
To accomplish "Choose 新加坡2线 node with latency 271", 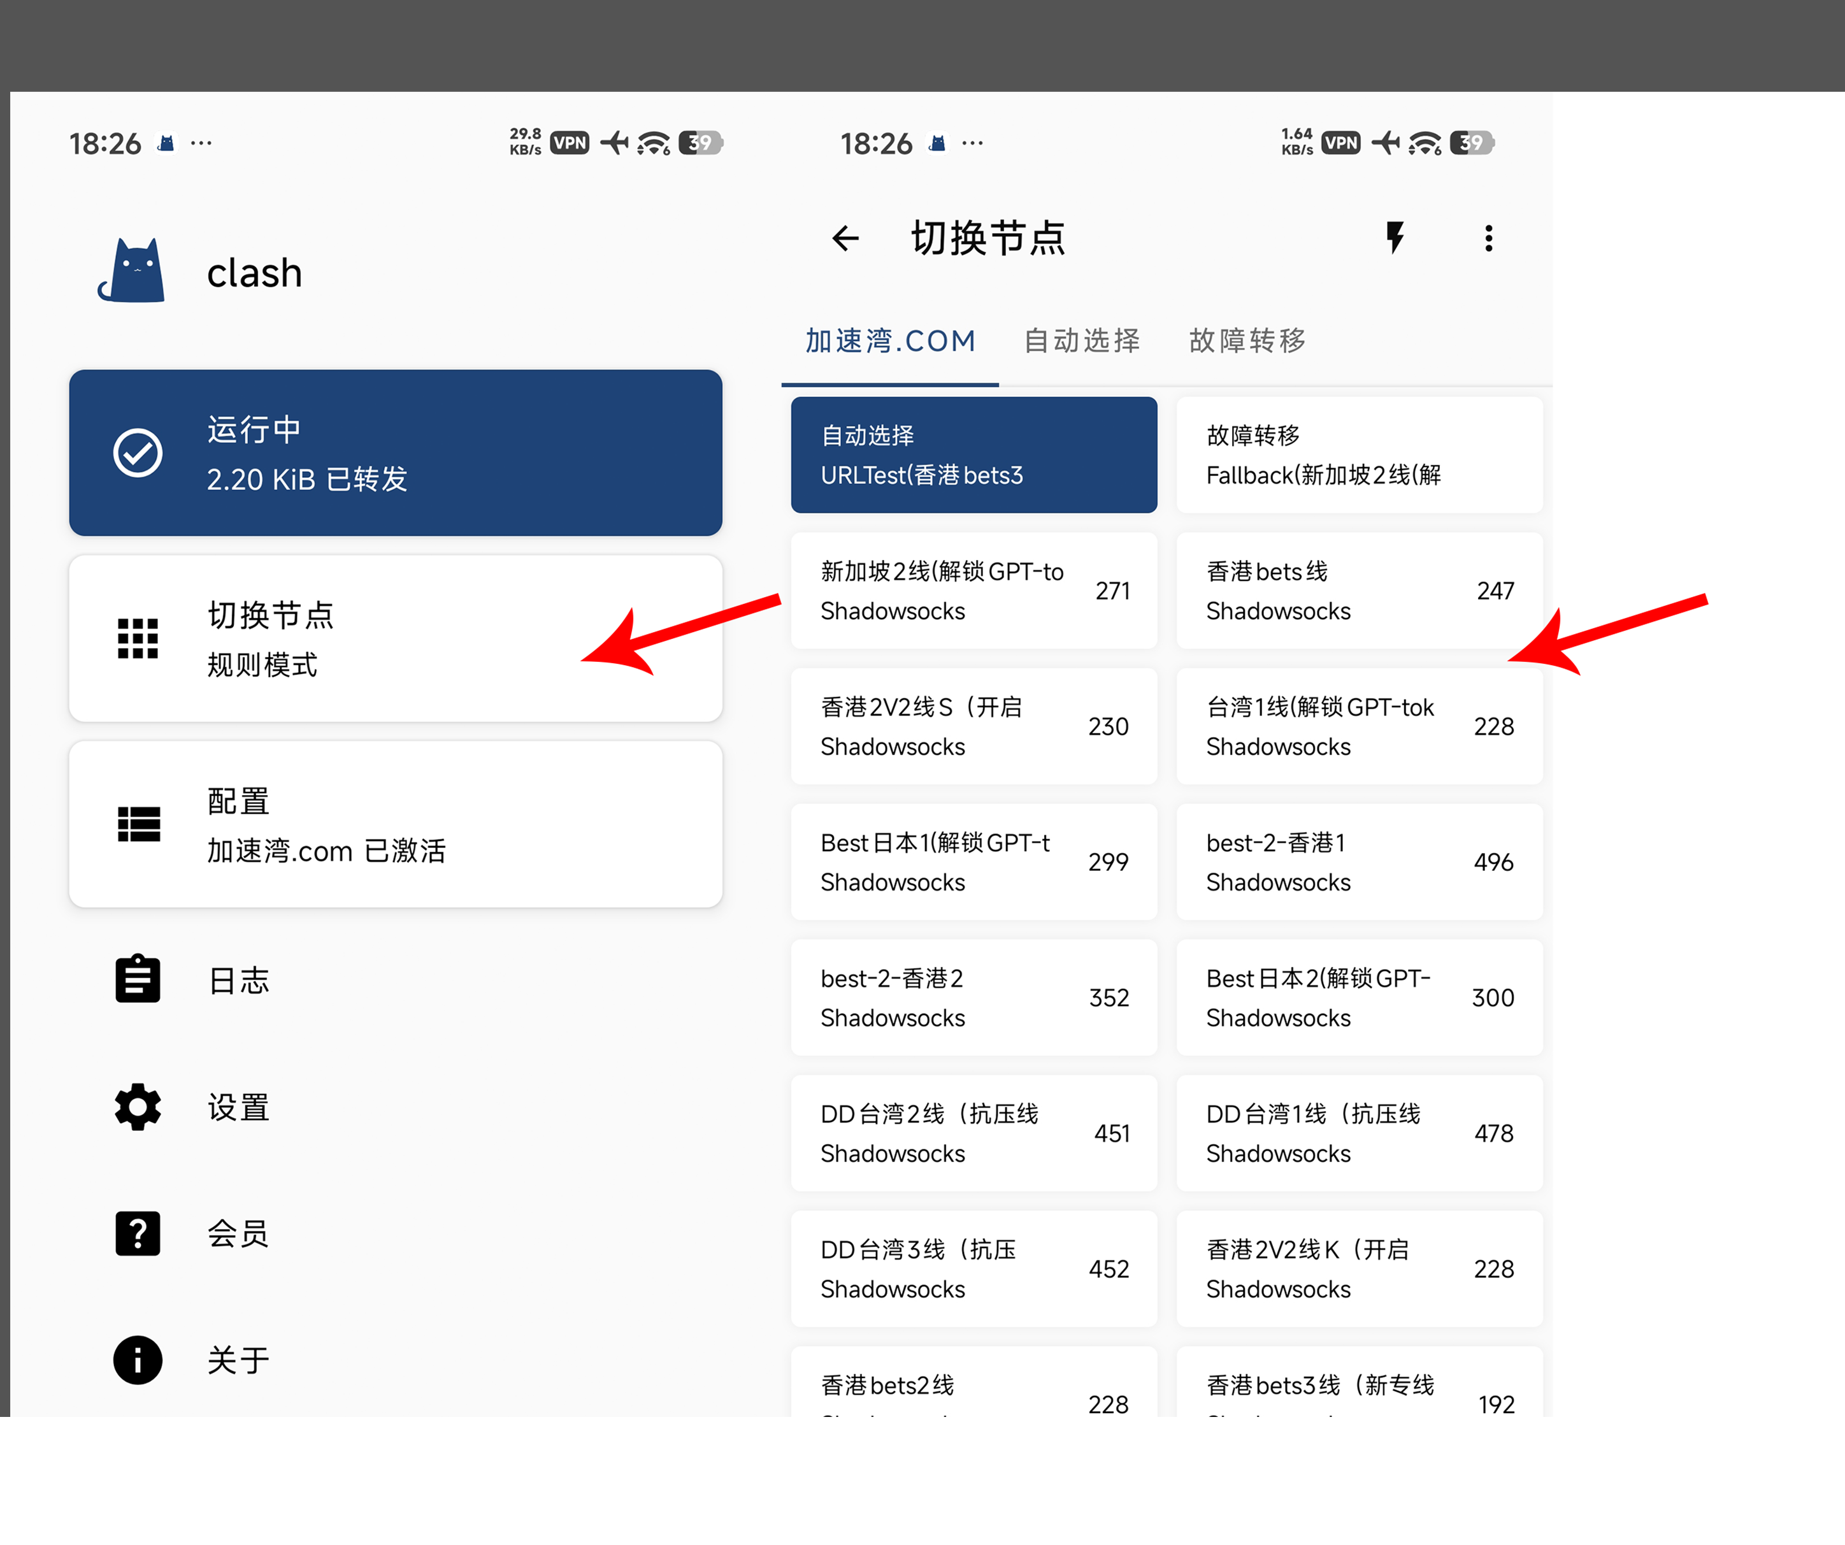I will 973,591.
